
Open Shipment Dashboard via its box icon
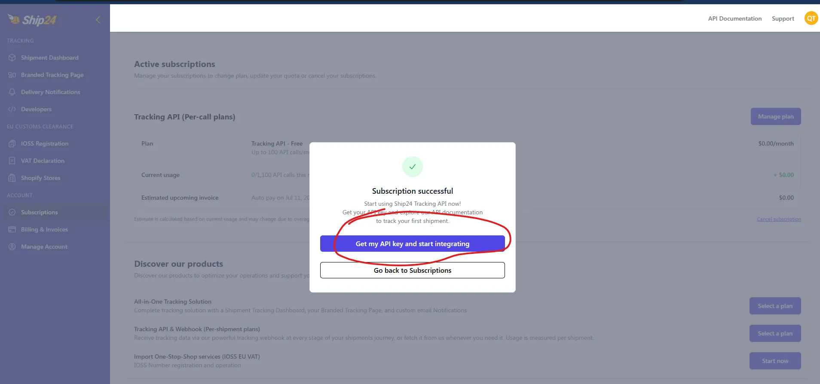[x=12, y=58]
